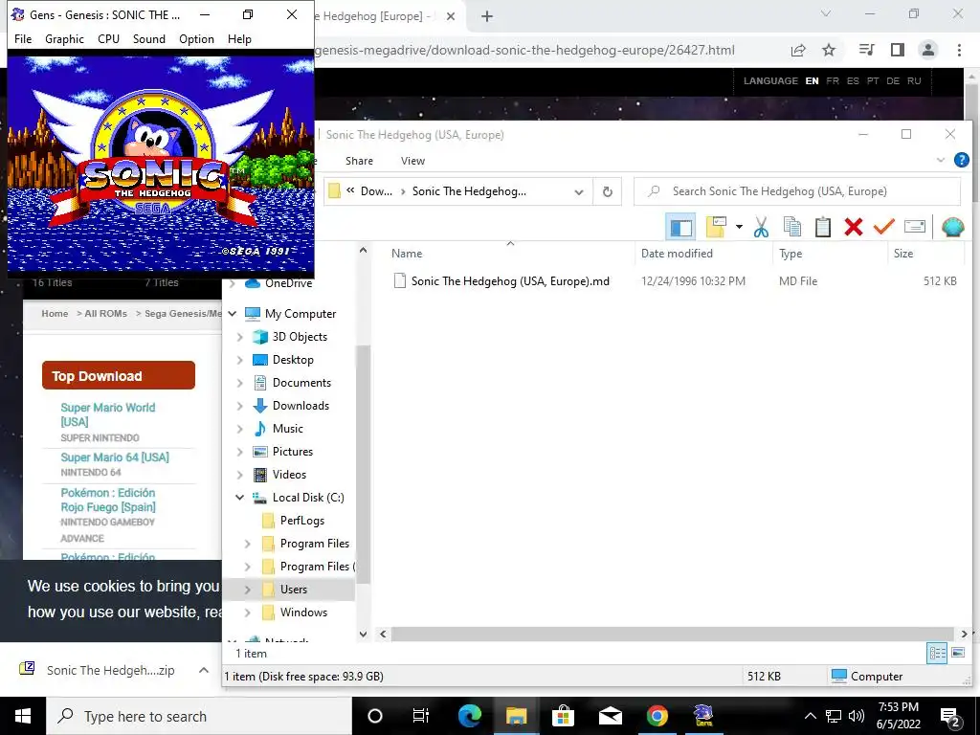This screenshot has width=980, height=735.
Task: Click the envelope-style rename toolbar icon
Action: click(x=914, y=226)
